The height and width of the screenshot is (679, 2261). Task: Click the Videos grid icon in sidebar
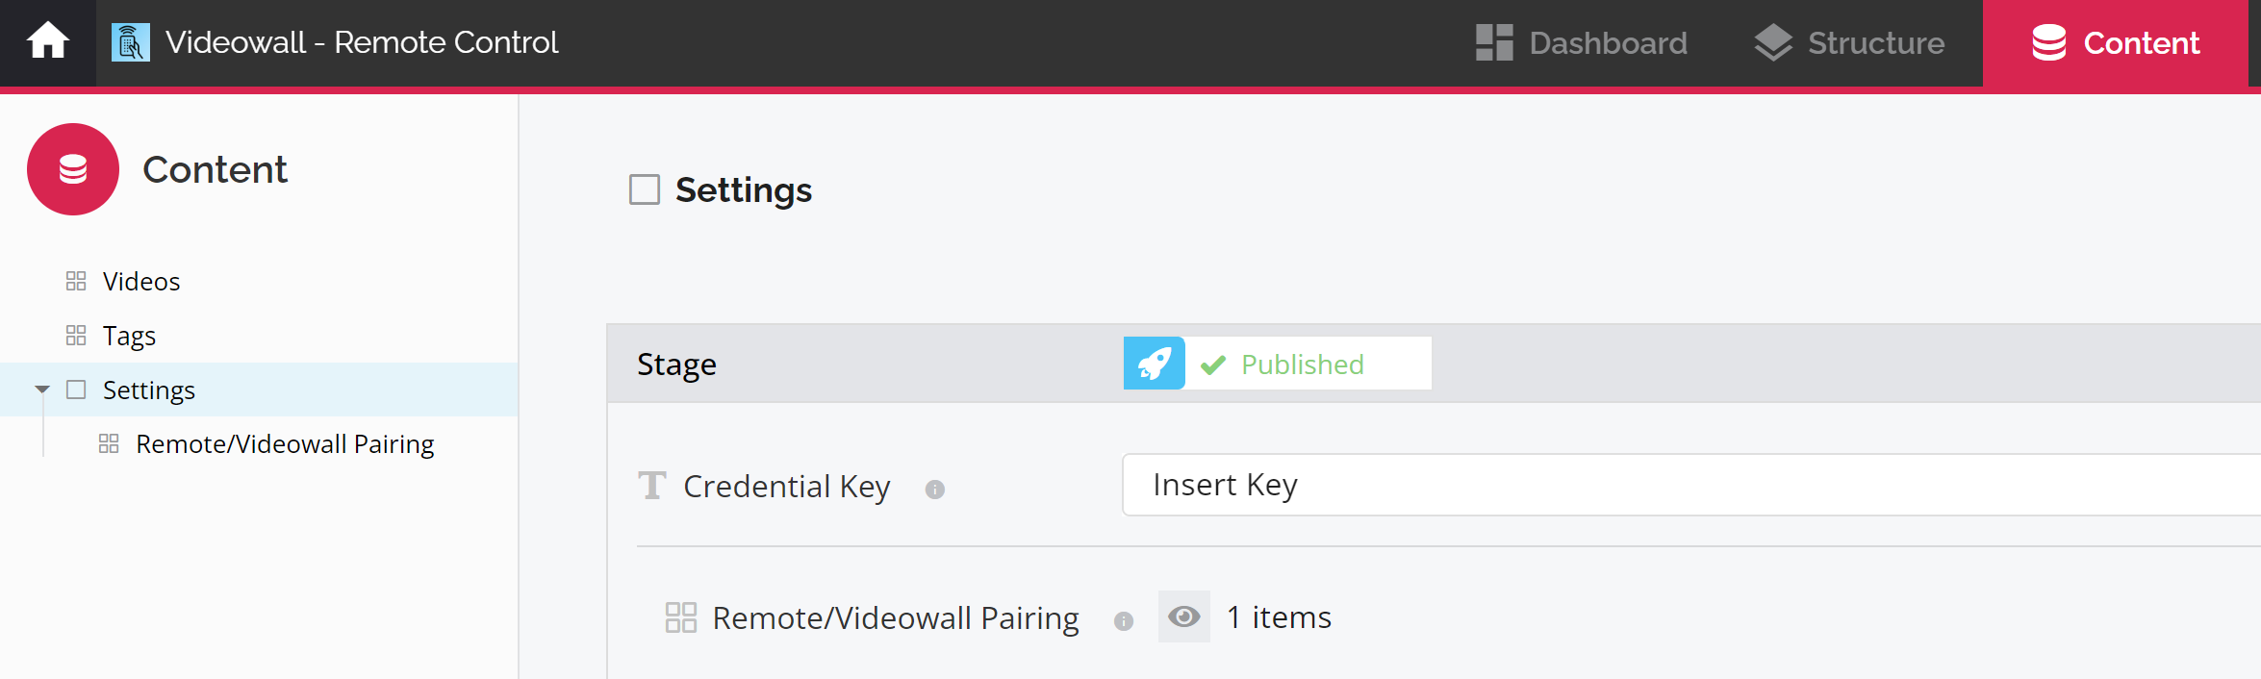[76, 281]
